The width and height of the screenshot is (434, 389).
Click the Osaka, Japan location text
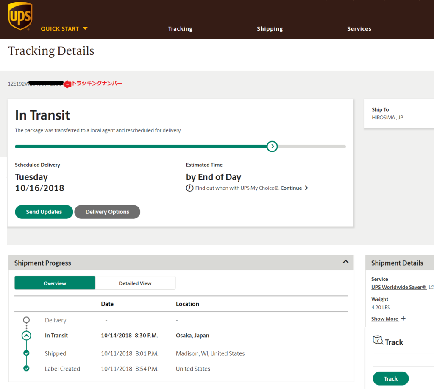pos(192,336)
